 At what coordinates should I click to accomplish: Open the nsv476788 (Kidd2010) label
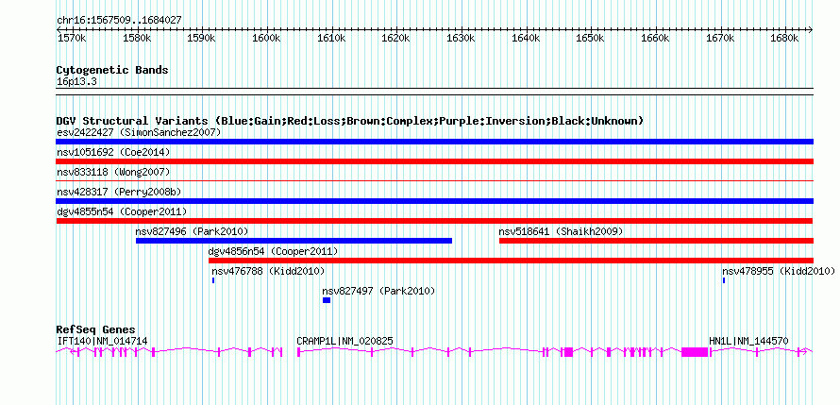coord(268,271)
